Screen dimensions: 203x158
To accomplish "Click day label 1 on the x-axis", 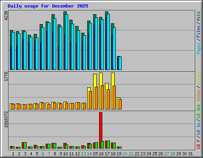I will 13,154.
